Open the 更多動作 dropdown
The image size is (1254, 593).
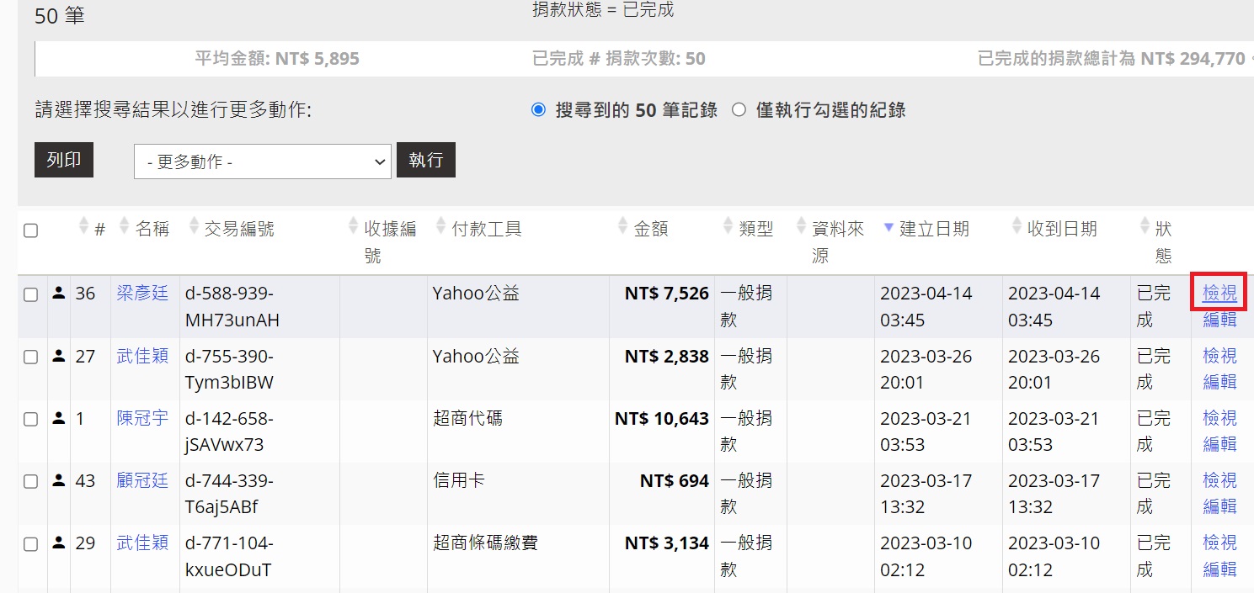(262, 160)
